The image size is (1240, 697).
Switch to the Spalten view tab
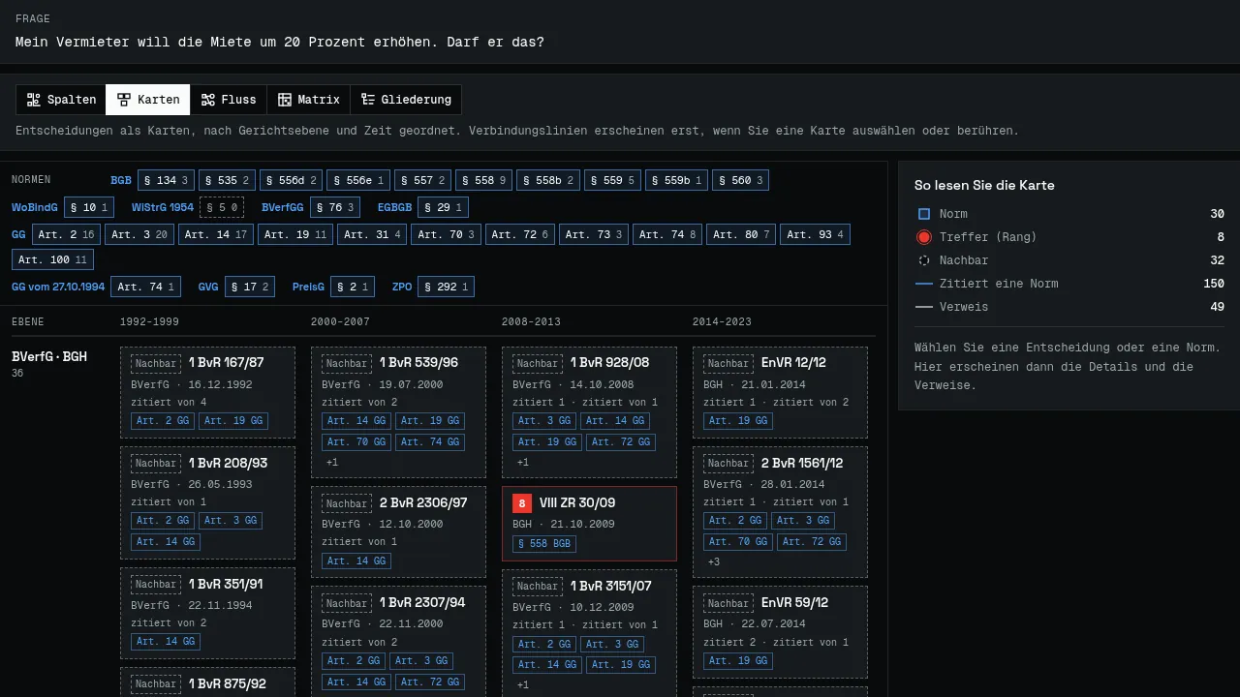coord(61,100)
